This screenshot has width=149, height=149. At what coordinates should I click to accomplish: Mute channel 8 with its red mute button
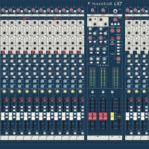(x=22, y=100)
